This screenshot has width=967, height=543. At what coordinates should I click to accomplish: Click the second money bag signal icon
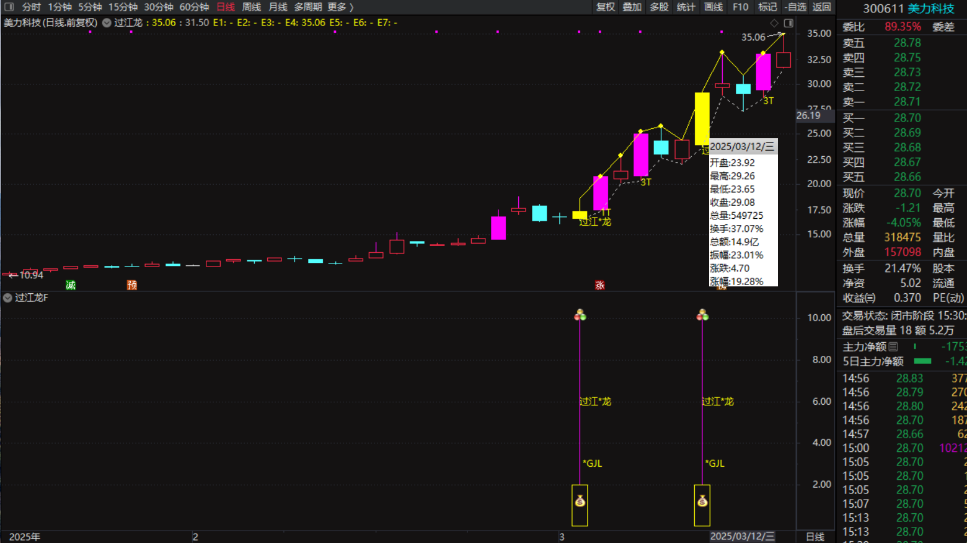[x=702, y=501]
